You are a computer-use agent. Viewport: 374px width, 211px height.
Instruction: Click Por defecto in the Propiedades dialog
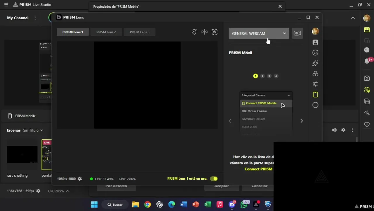(116, 186)
